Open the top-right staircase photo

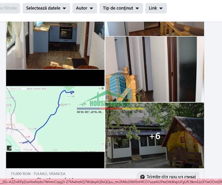pyautogui.click(x=154, y=29)
